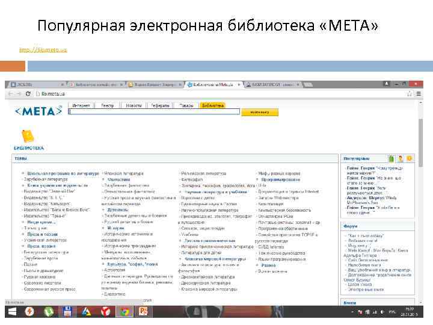Reload the page with the refresh icon
Screen dimensions: 433x325
coord(28,94)
